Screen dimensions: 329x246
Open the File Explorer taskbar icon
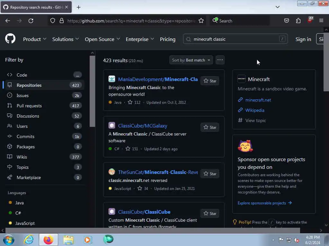68,240
